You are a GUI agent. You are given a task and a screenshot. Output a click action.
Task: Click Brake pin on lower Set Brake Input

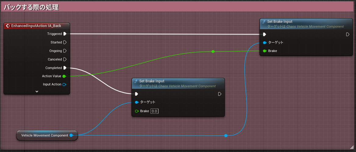[137, 111]
